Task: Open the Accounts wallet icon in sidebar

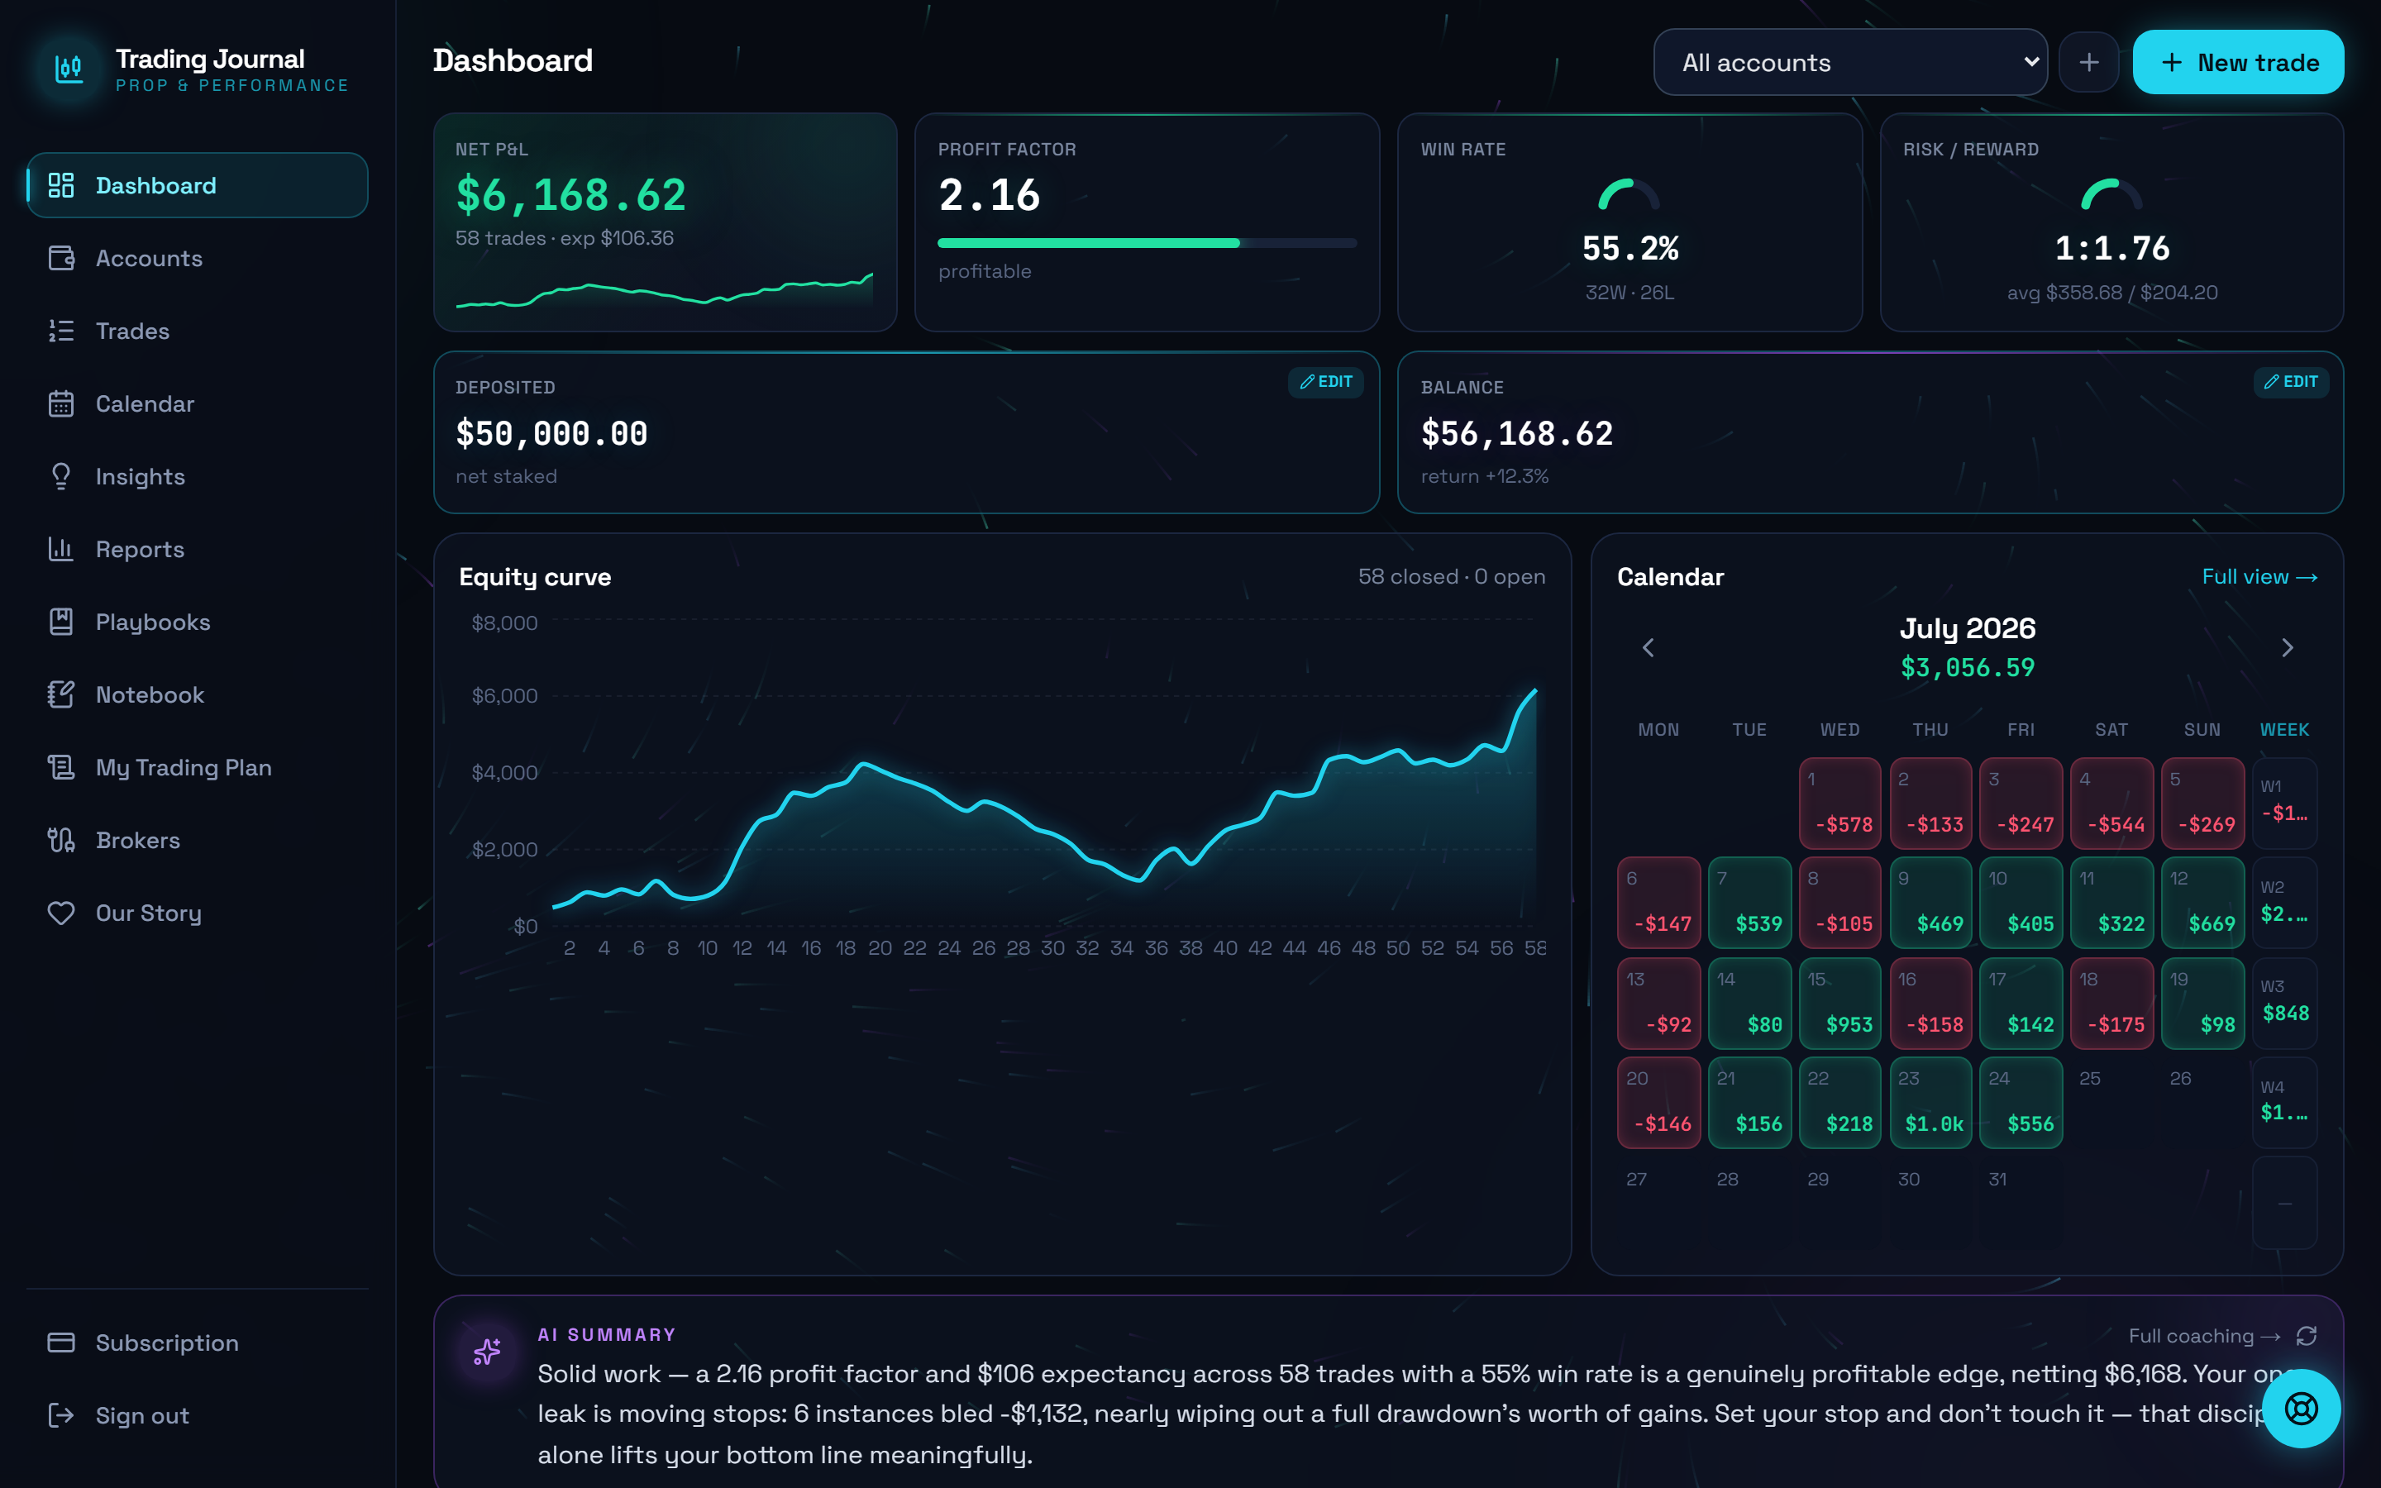Action: coord(61,258)
